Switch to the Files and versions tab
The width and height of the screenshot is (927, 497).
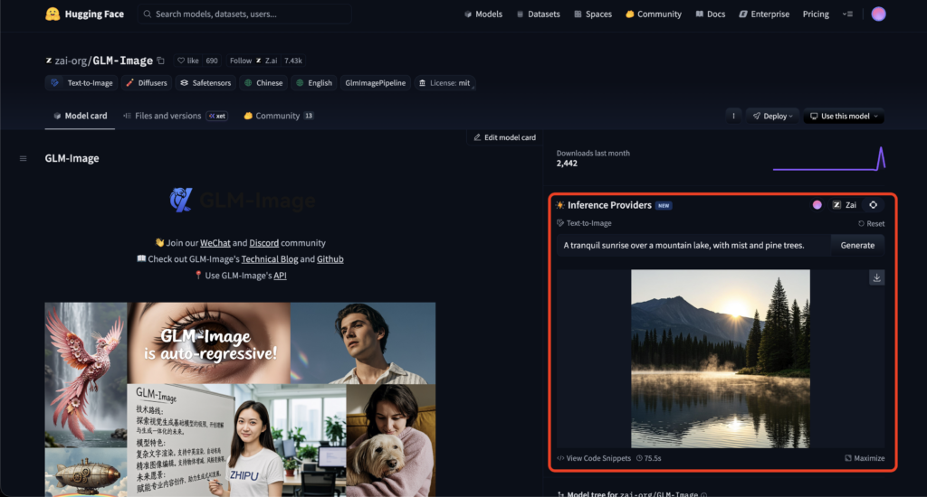pos(167,116)
